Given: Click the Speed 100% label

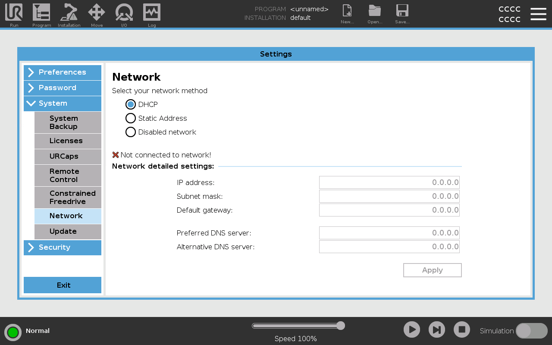Looking at the screenshot, I should tap(296, 339).
